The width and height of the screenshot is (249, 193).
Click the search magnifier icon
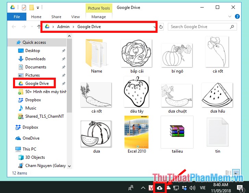(232, 27)
